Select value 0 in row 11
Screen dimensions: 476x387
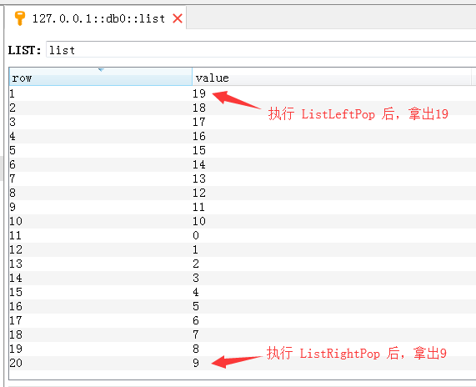click(x=196, y=235)
